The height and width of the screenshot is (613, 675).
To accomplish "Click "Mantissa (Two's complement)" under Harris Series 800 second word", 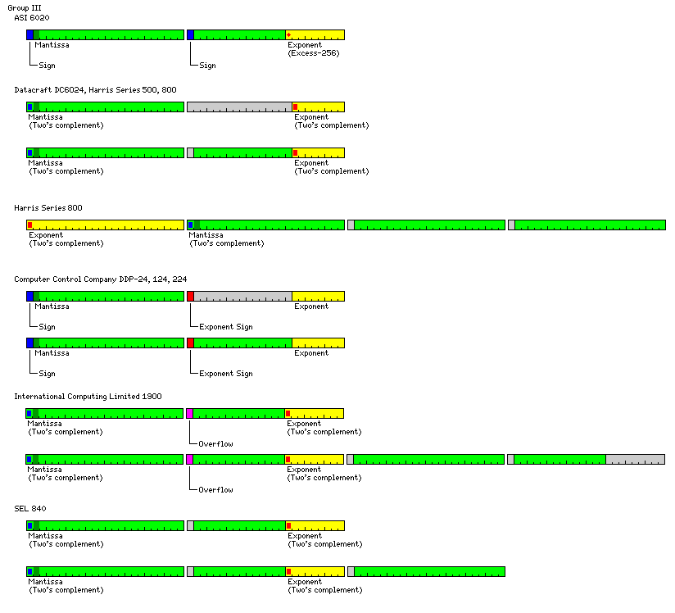I will pyautogui.click(x=226, y=239).
